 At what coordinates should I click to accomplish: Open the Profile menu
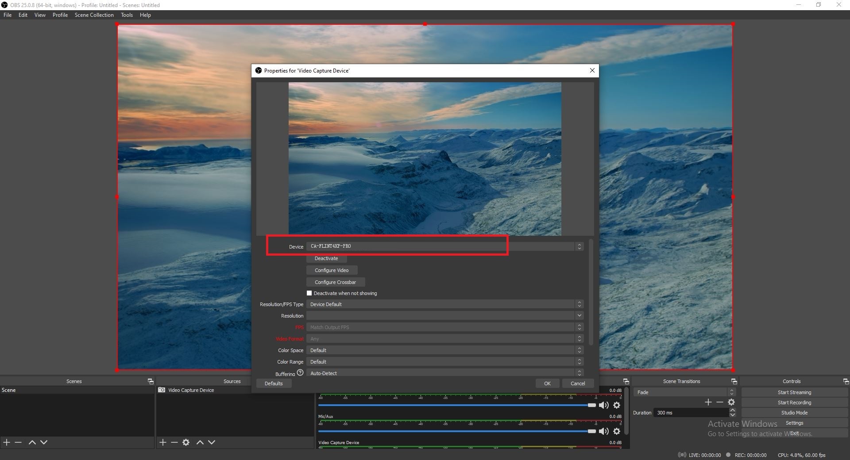[60, 15]
